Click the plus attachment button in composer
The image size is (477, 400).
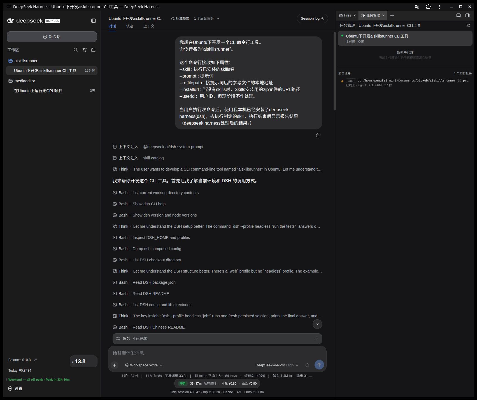[x=115, y=365]
